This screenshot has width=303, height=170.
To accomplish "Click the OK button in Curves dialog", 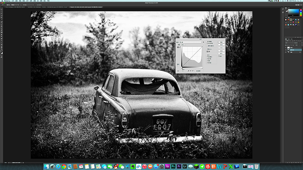I will pos(221,42).
